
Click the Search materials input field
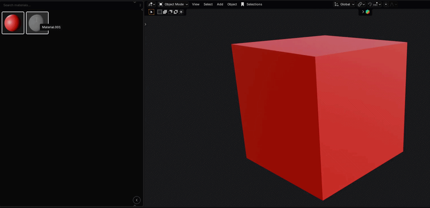(67, 5)
